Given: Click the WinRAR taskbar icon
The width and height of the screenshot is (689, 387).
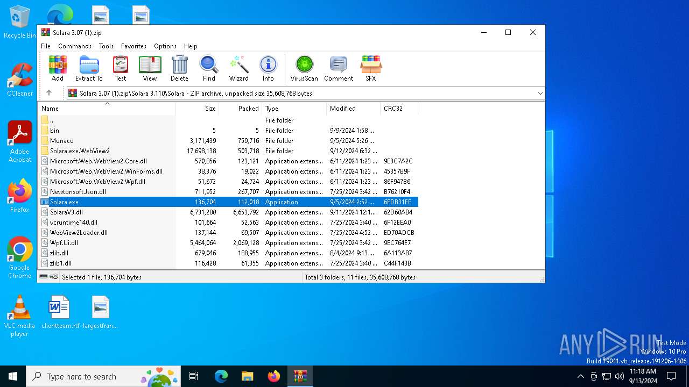Looking at the screenshot, I should pyautogui.click(x=300, y=376).
